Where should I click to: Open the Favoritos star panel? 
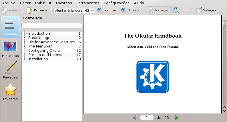click(x=10, y=92)
